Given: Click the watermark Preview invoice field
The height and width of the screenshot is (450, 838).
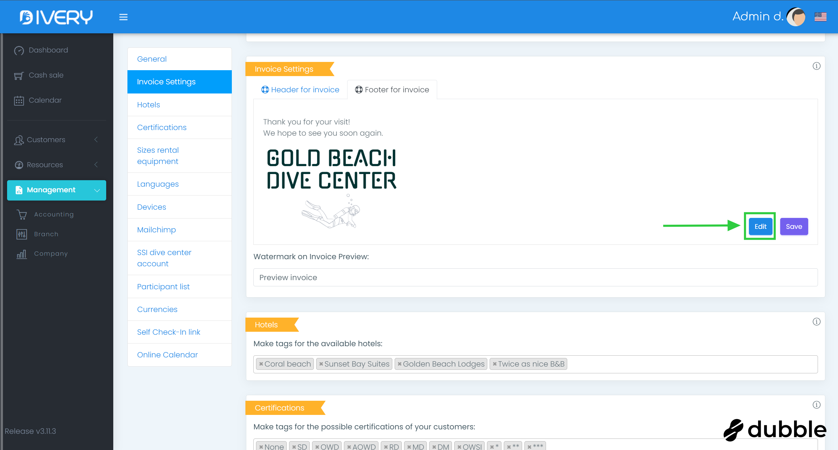Looking at the screenshot, I should pos(535,277).
